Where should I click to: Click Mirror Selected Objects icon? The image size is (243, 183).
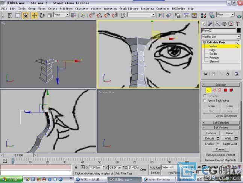161,15
